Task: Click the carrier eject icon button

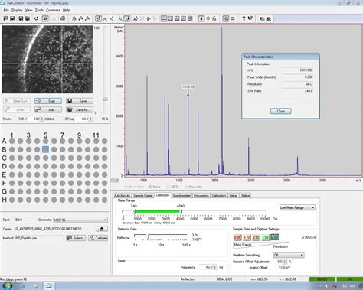Action: [x=102, y=229]
